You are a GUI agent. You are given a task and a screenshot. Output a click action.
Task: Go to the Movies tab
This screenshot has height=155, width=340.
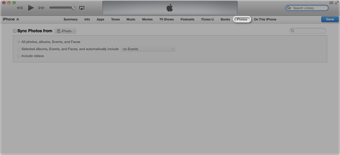147,19
